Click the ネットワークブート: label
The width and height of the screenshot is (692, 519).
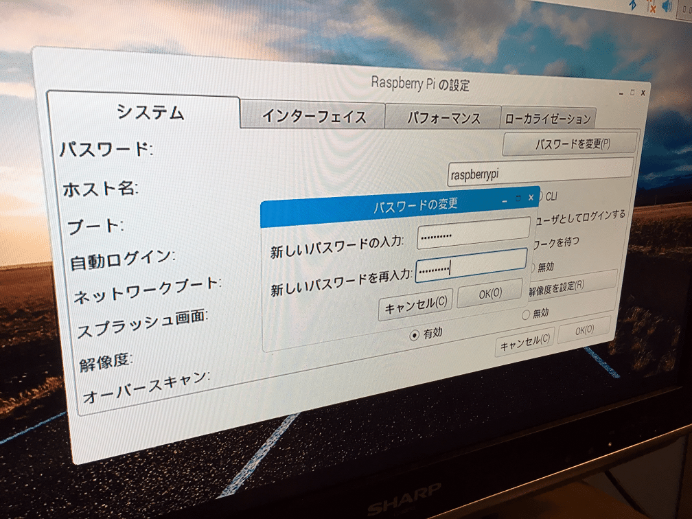pos(148,290)
